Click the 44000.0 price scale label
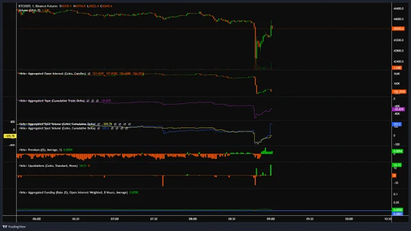Image resolution: width=411 pixels, height=231 pixels. pos(398,19)
